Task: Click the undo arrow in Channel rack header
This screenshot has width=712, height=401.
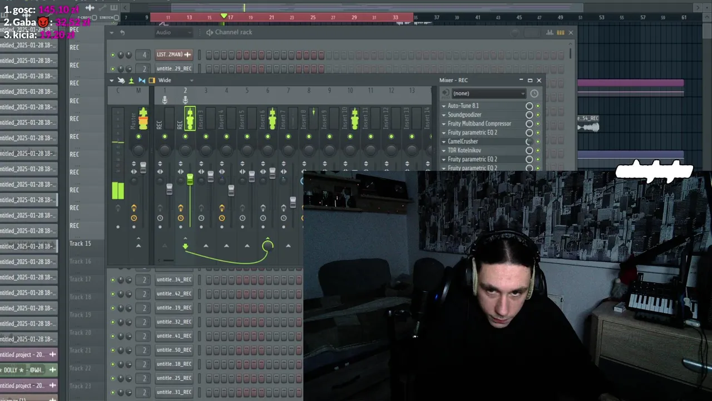Action: click(x=122, y=32)
